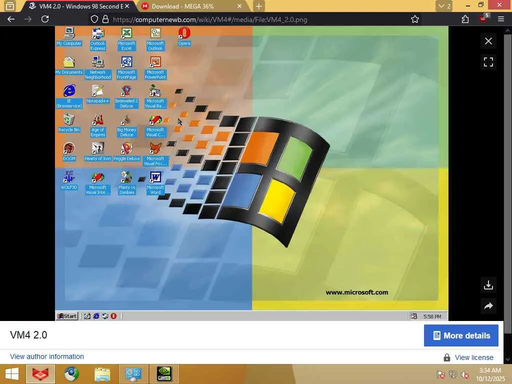This screenshot has width=512, height=384.
Task: Enter fullscreen mode in the media viewer
Action: tap(488, 62)
